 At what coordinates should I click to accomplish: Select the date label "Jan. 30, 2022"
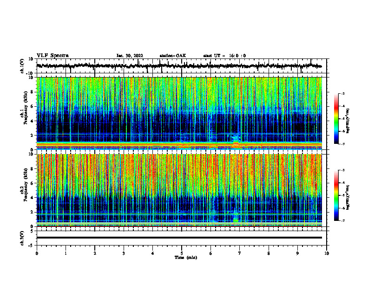tap(130, 56)
